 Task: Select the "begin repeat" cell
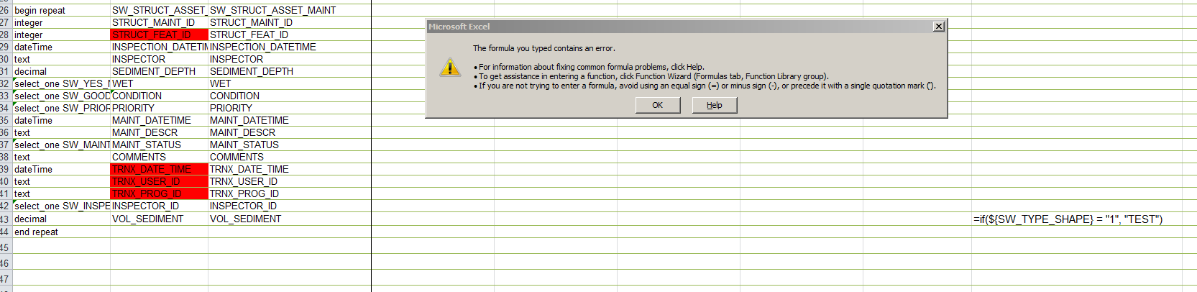point(60,10)
